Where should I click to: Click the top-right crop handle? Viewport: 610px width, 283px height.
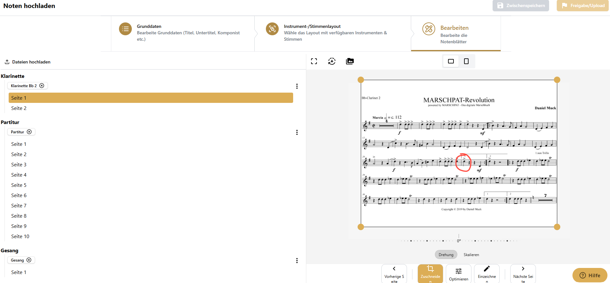[x=557, y=80]
